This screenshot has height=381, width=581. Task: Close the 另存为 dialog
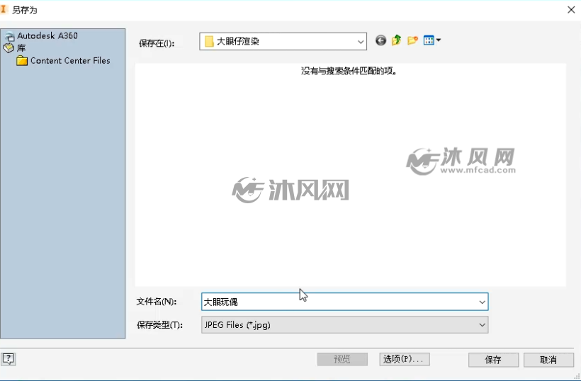point(571,10)
